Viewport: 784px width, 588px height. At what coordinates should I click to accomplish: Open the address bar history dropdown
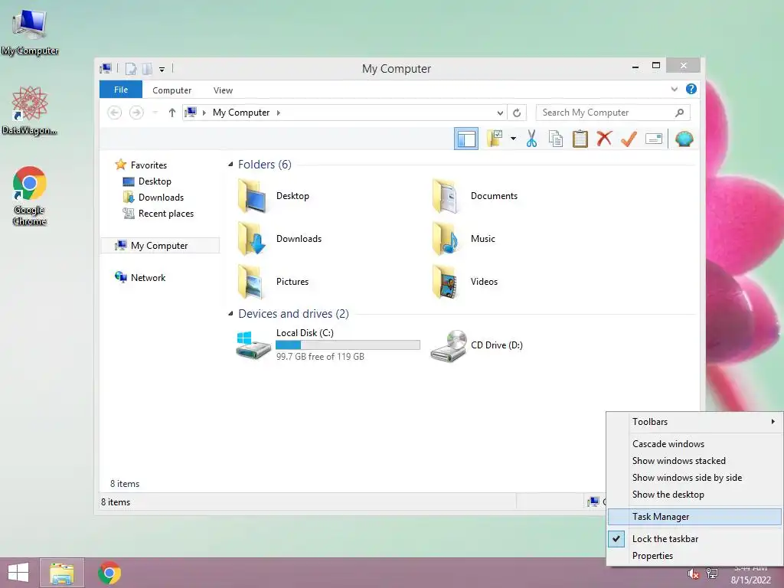tap(499, 113)
